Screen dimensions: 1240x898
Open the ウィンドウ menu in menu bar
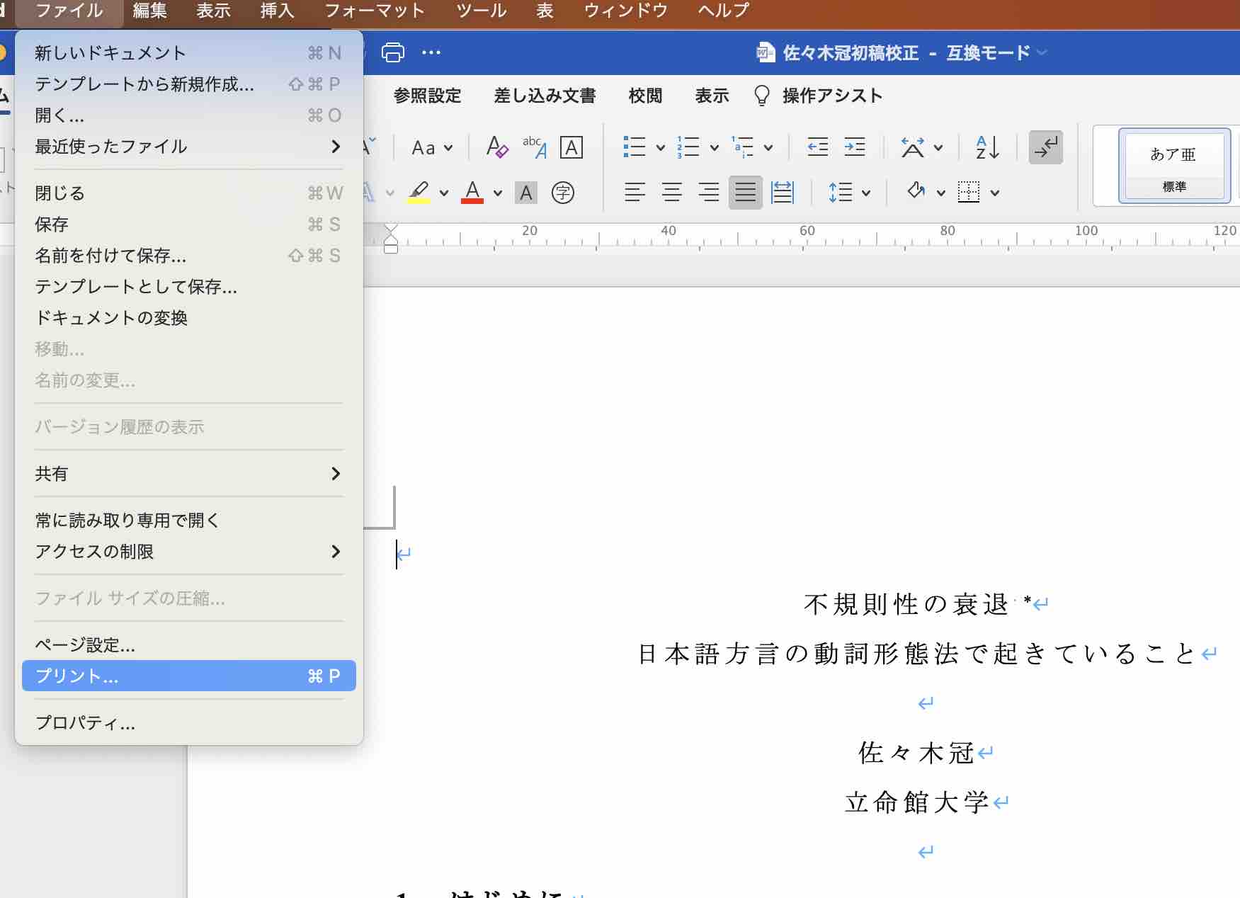tap(626, 11)
